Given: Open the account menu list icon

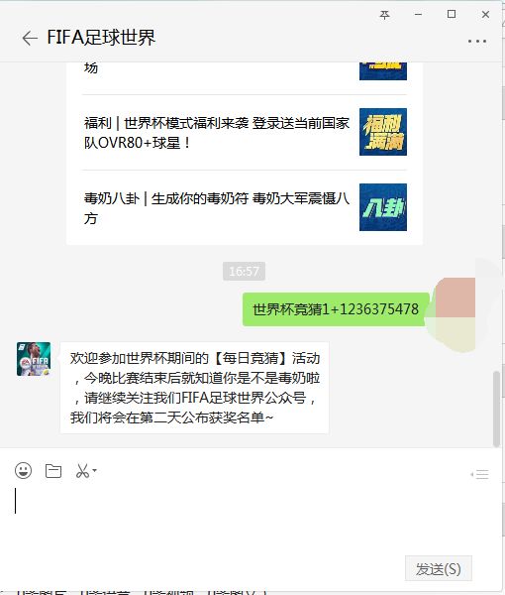Looking at the screenshot, I should 479,474.
